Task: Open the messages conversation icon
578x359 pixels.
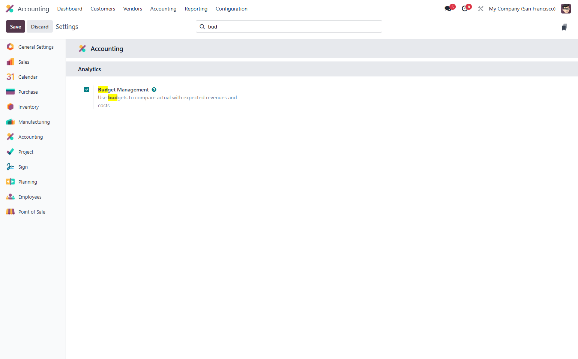Action: (448, 9)
